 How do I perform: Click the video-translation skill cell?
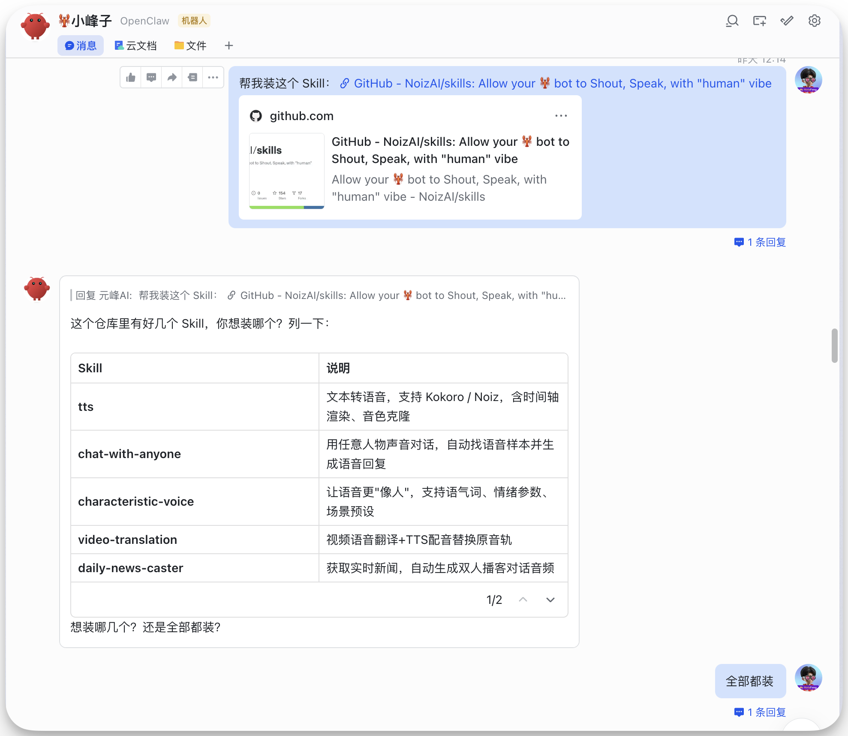coord(195,540)
